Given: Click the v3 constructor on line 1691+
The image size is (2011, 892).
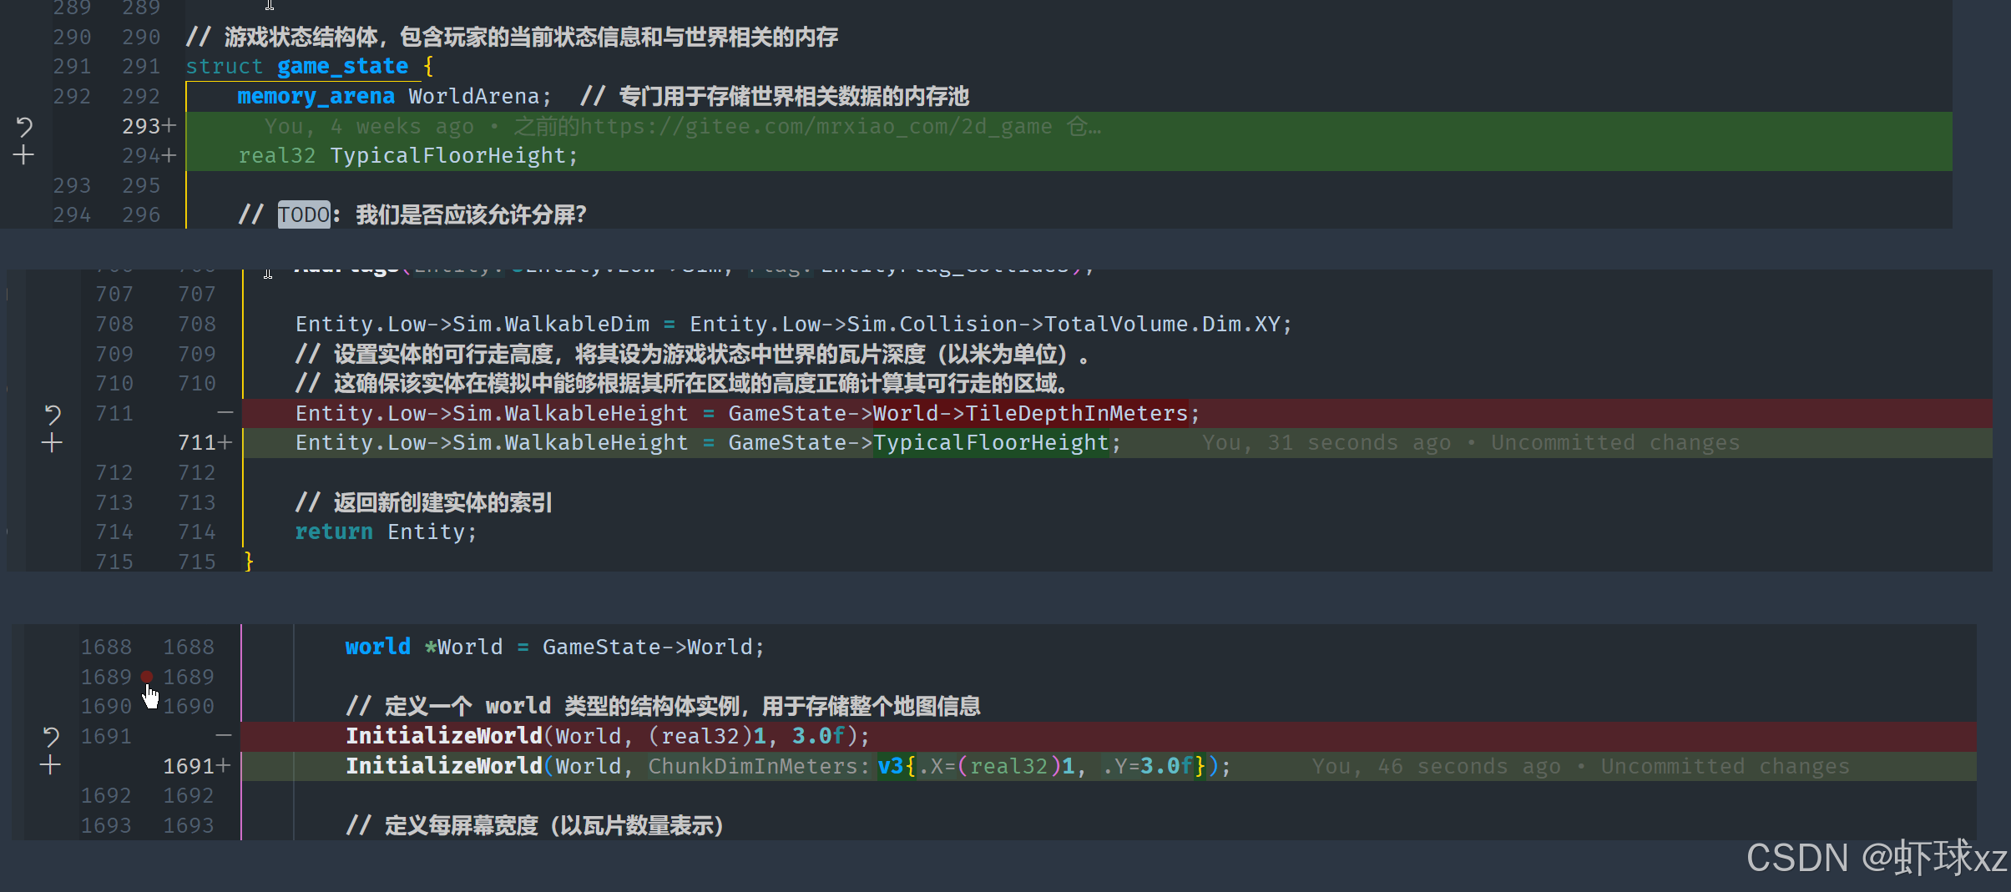Looking at the screenshot, I should [891, 765].
